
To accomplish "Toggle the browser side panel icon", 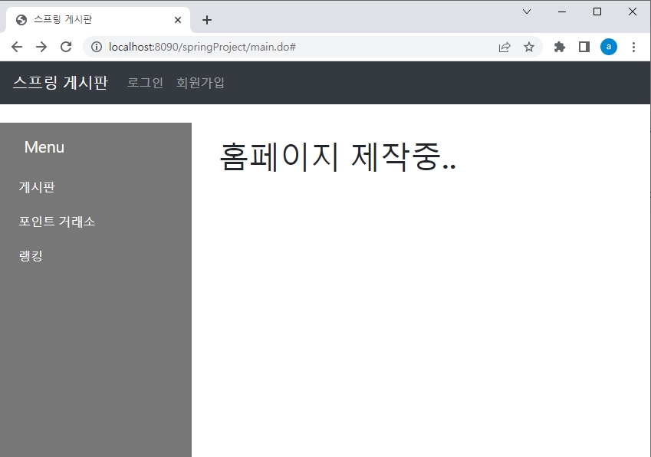I will click(x=584, y=47).
